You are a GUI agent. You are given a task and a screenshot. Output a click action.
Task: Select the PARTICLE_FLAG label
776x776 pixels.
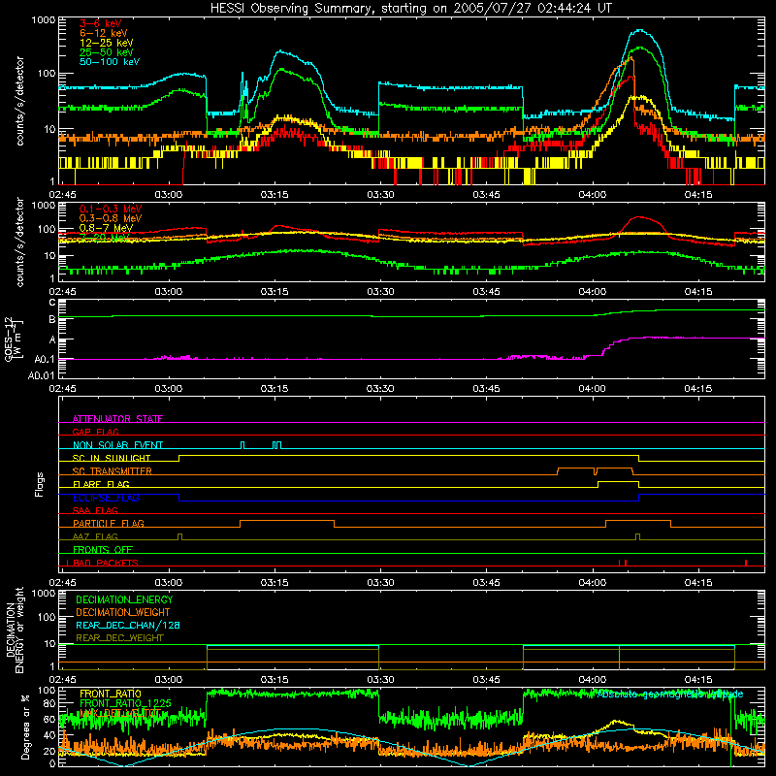(109, 523)
